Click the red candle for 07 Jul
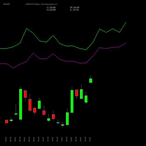Viewport: 146px width, 146px height. tap(25, 94)
